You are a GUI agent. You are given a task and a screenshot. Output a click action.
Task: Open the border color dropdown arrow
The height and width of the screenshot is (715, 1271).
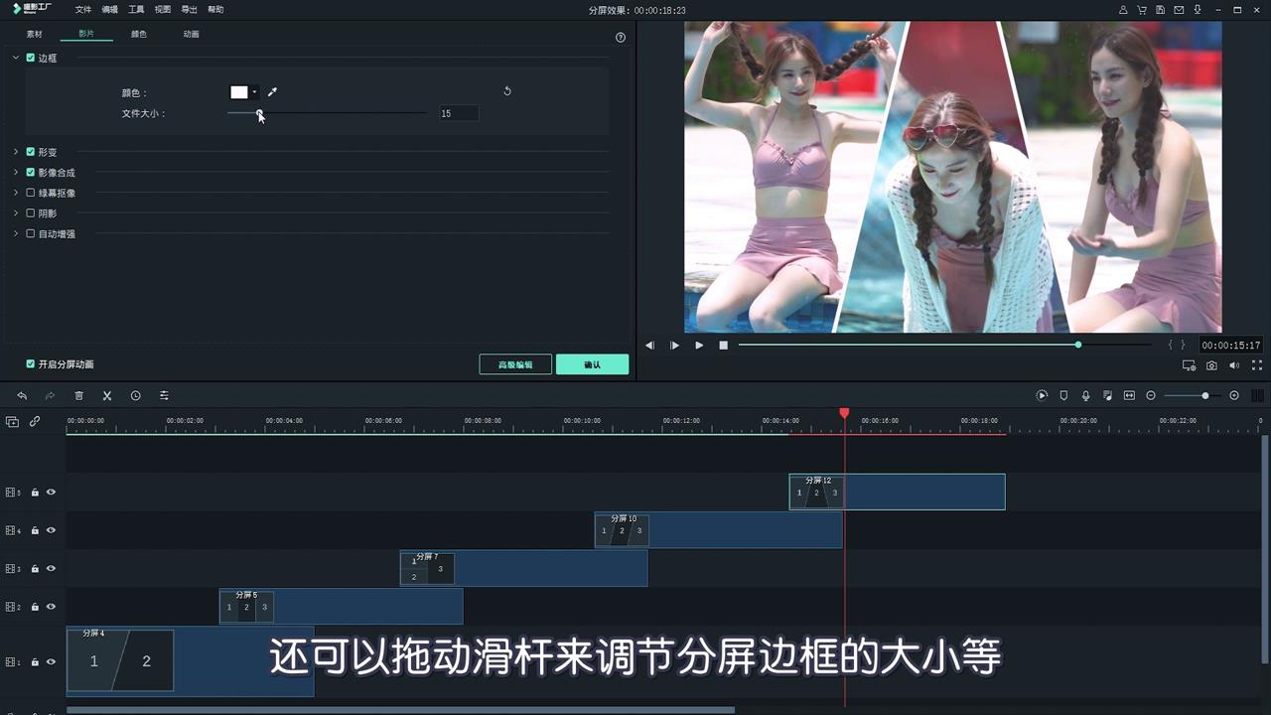point(254,92)
